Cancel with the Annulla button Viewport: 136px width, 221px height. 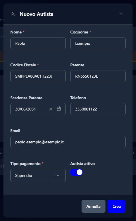93,206
